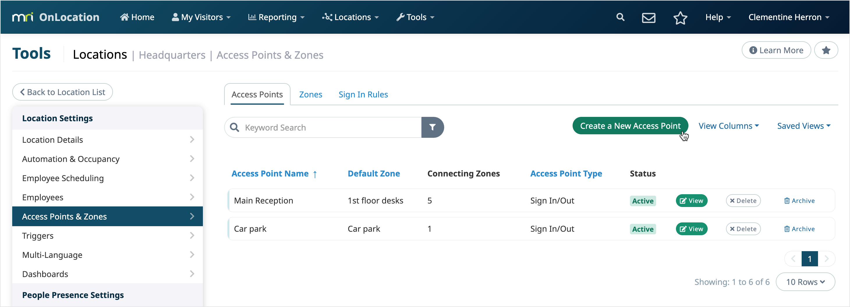Delete the Main Reception access point
The width and height of the screenshot is (850, 307).
point(743,201)
